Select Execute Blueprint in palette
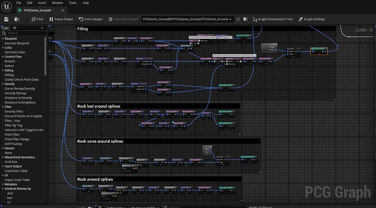The image size is (376, 208). [x=17, y=43]
